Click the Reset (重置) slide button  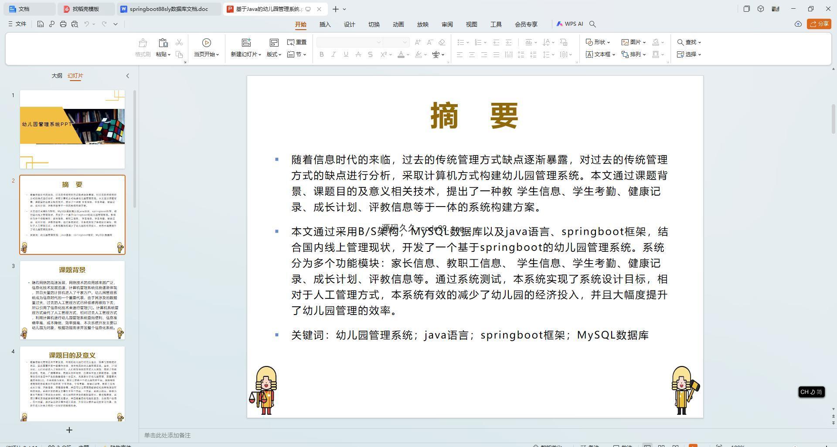point(297,42)
